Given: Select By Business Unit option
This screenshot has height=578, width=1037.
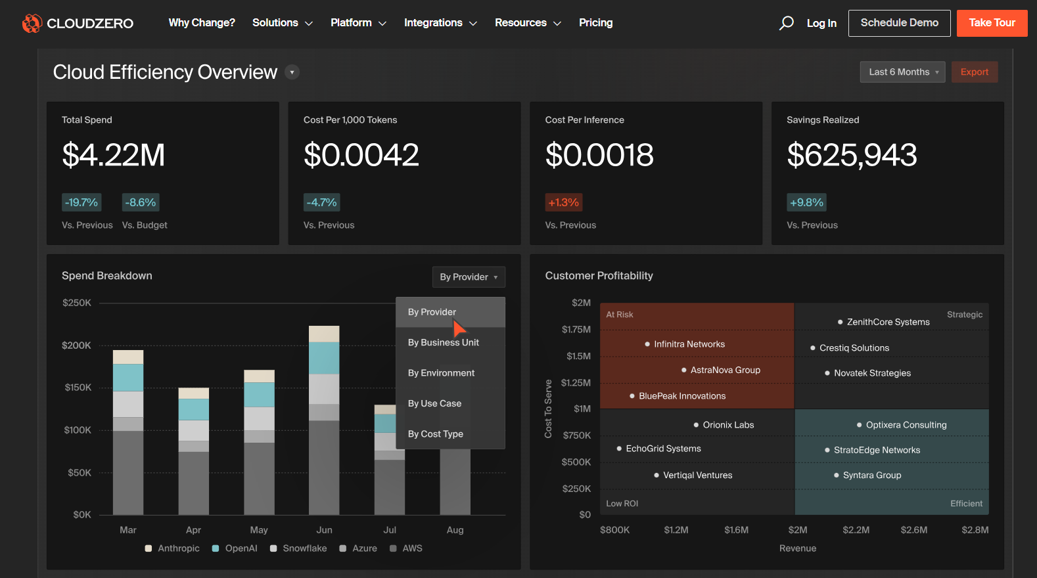Looking at the screenshot, I should point(443,342).
